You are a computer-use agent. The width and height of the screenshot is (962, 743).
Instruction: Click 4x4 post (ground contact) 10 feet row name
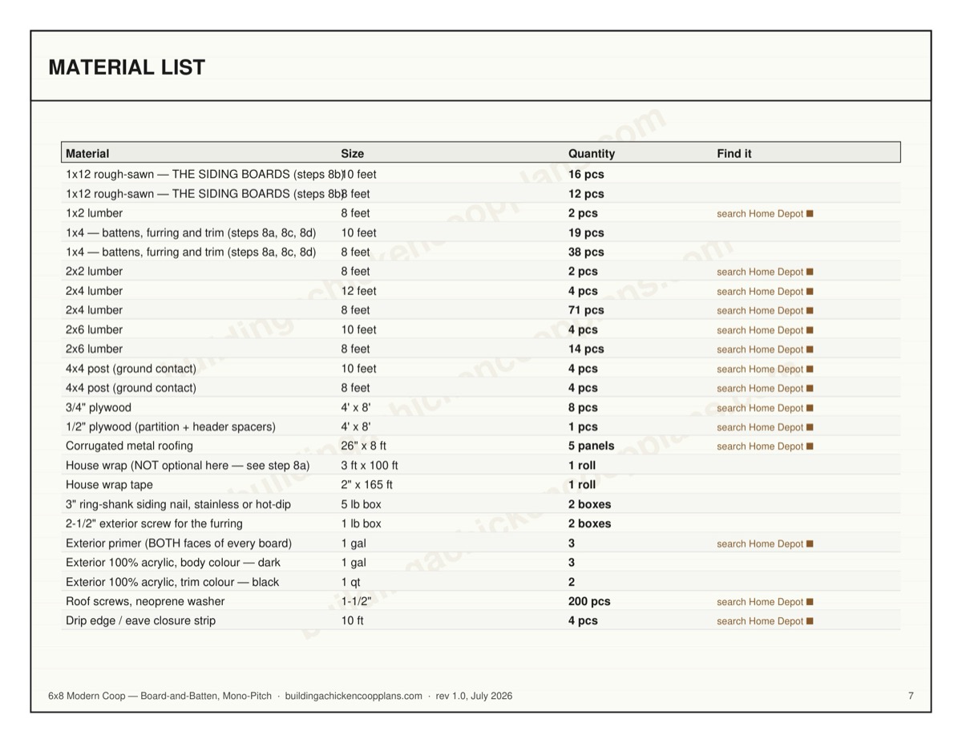pos(131,369)
